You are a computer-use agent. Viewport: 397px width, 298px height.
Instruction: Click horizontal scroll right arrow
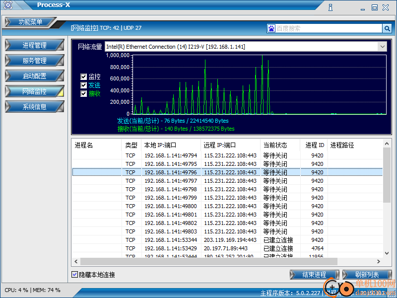point(379,261)
